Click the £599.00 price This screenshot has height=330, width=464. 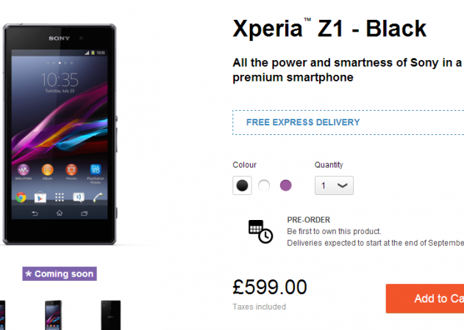click(270, 287)
